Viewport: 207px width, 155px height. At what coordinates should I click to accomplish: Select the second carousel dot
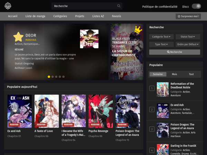coord(52,77)
